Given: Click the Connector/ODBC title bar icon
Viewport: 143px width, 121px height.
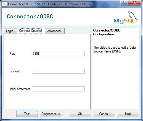Looking at the screenshot, I should [4, 4].
